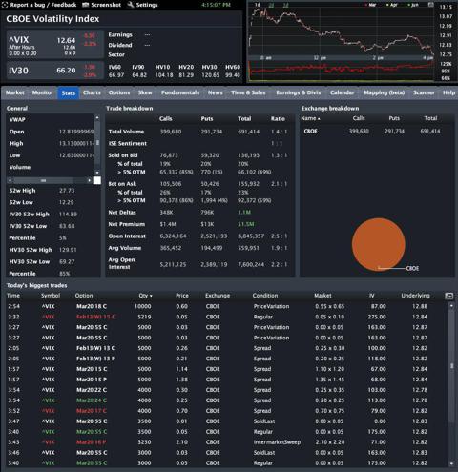Select the Stats tab
The image size is (458, 472).
tap(69, 93)
